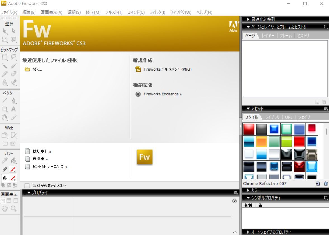Open the フィルタ menu

coord(157,12)
